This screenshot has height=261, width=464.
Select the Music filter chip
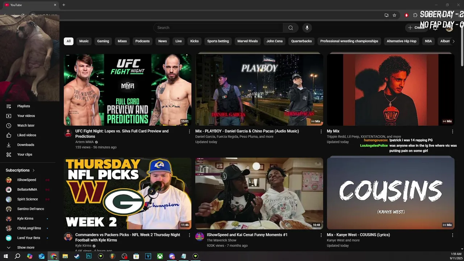tap(84, 41)
